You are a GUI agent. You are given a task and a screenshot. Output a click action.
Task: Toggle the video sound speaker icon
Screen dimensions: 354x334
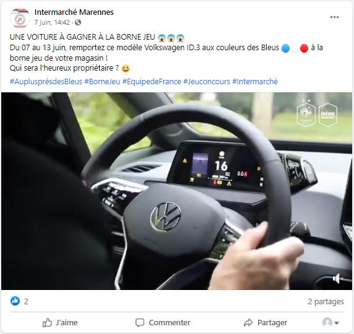coord(338,278)
